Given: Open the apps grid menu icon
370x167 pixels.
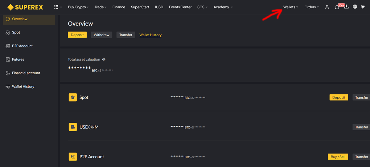Looking at the screenshot, I should pyautogui.click(x=56, y=7).
